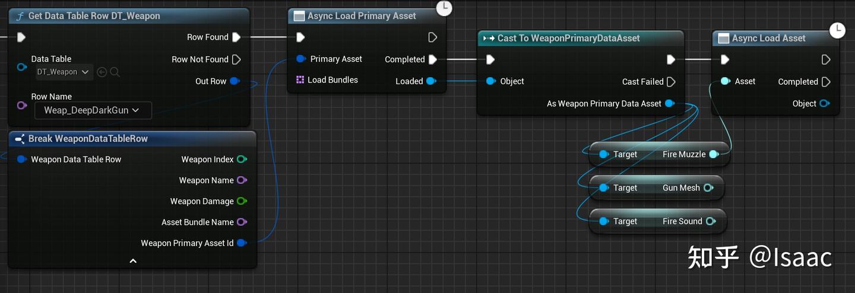Click the Cast Failed execution pin
855x293 pixels.
click(671, 81)
